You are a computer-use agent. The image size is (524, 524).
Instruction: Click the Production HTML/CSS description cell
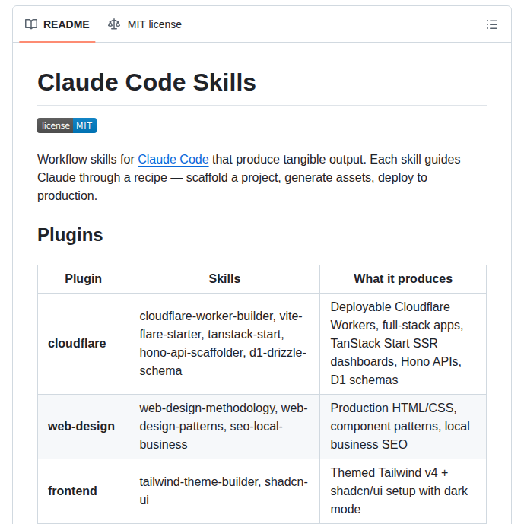403,427
